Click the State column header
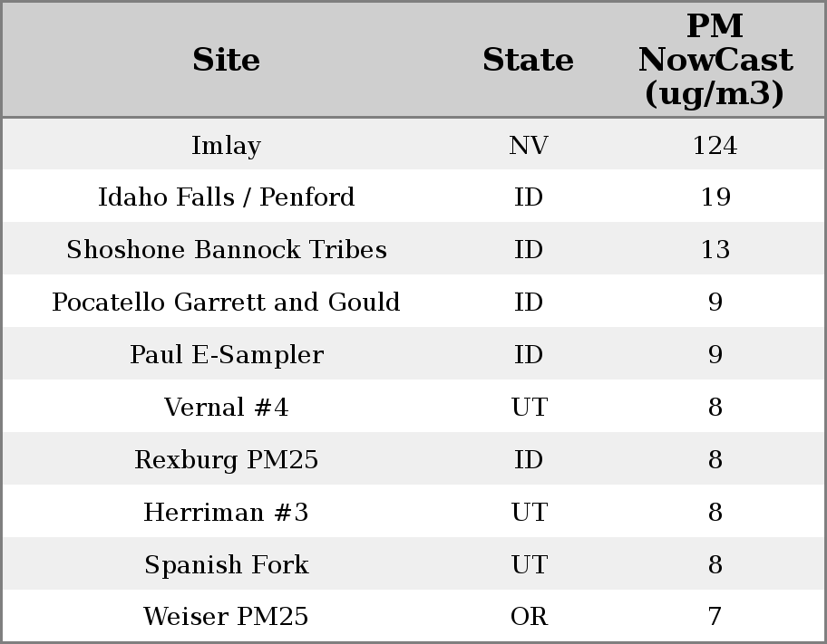 (x=528, y=61)
